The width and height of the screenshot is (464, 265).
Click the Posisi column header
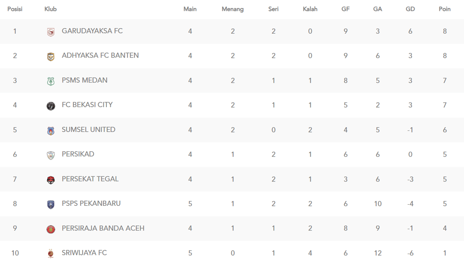coord(15,9)
